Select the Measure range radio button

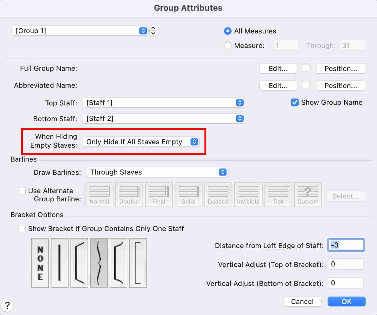[228, 46]
